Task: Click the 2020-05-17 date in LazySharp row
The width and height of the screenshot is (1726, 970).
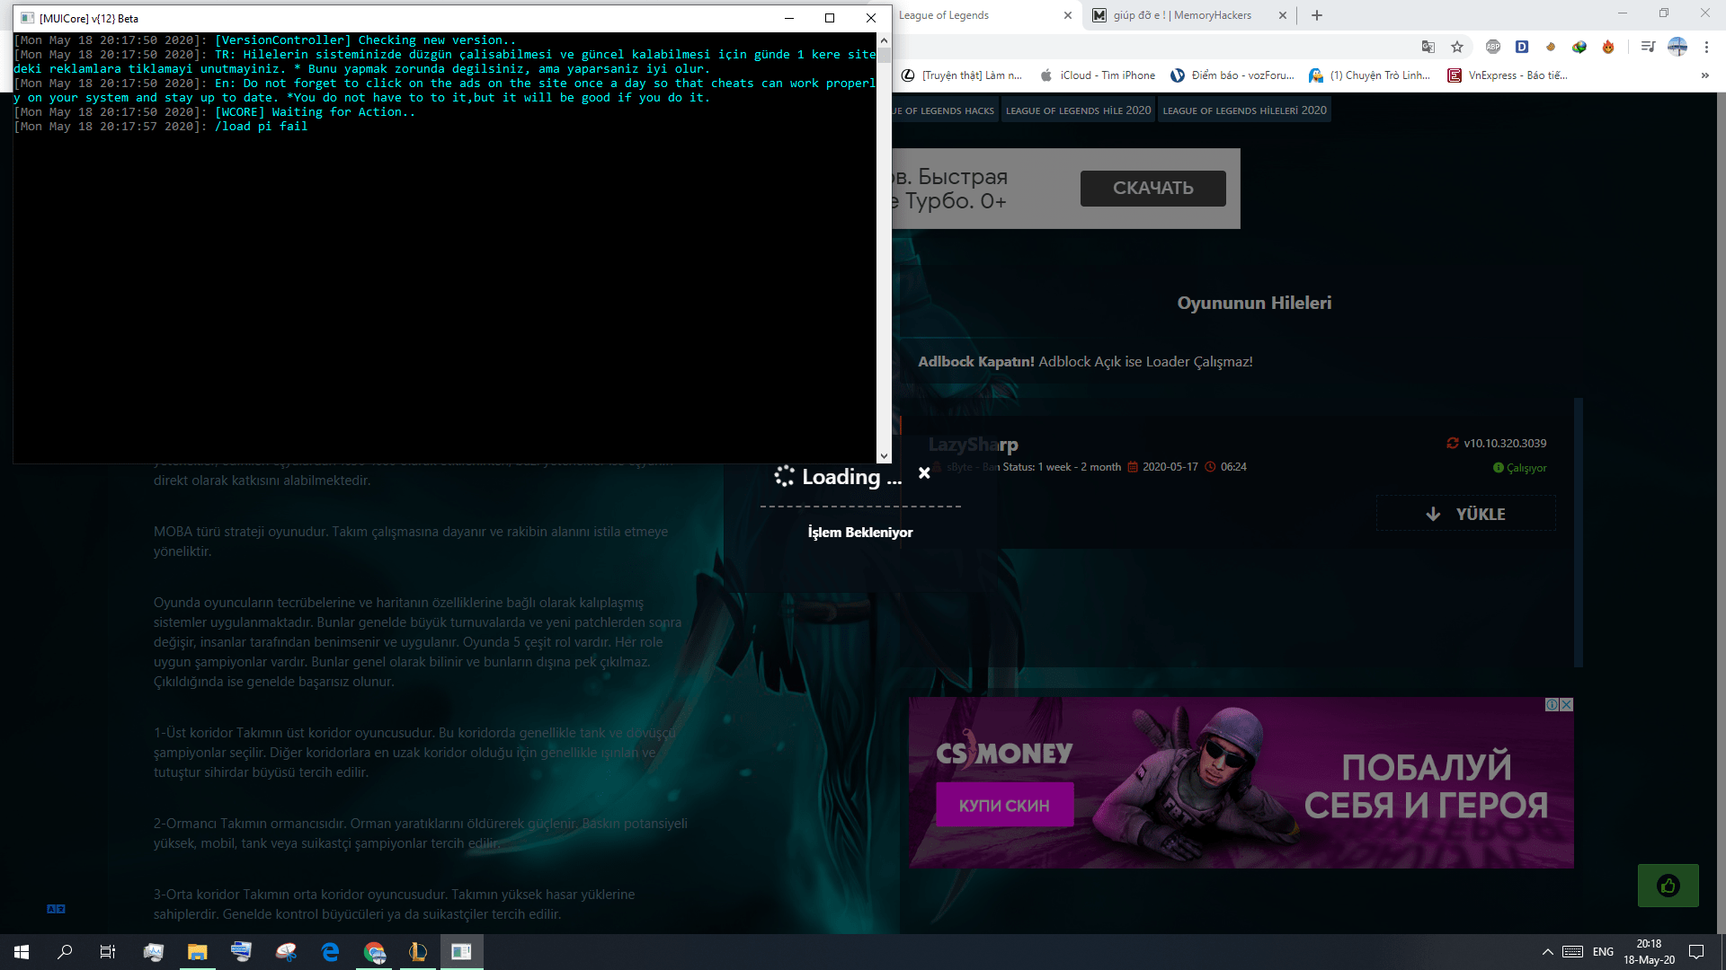Action: (1170, 467)
